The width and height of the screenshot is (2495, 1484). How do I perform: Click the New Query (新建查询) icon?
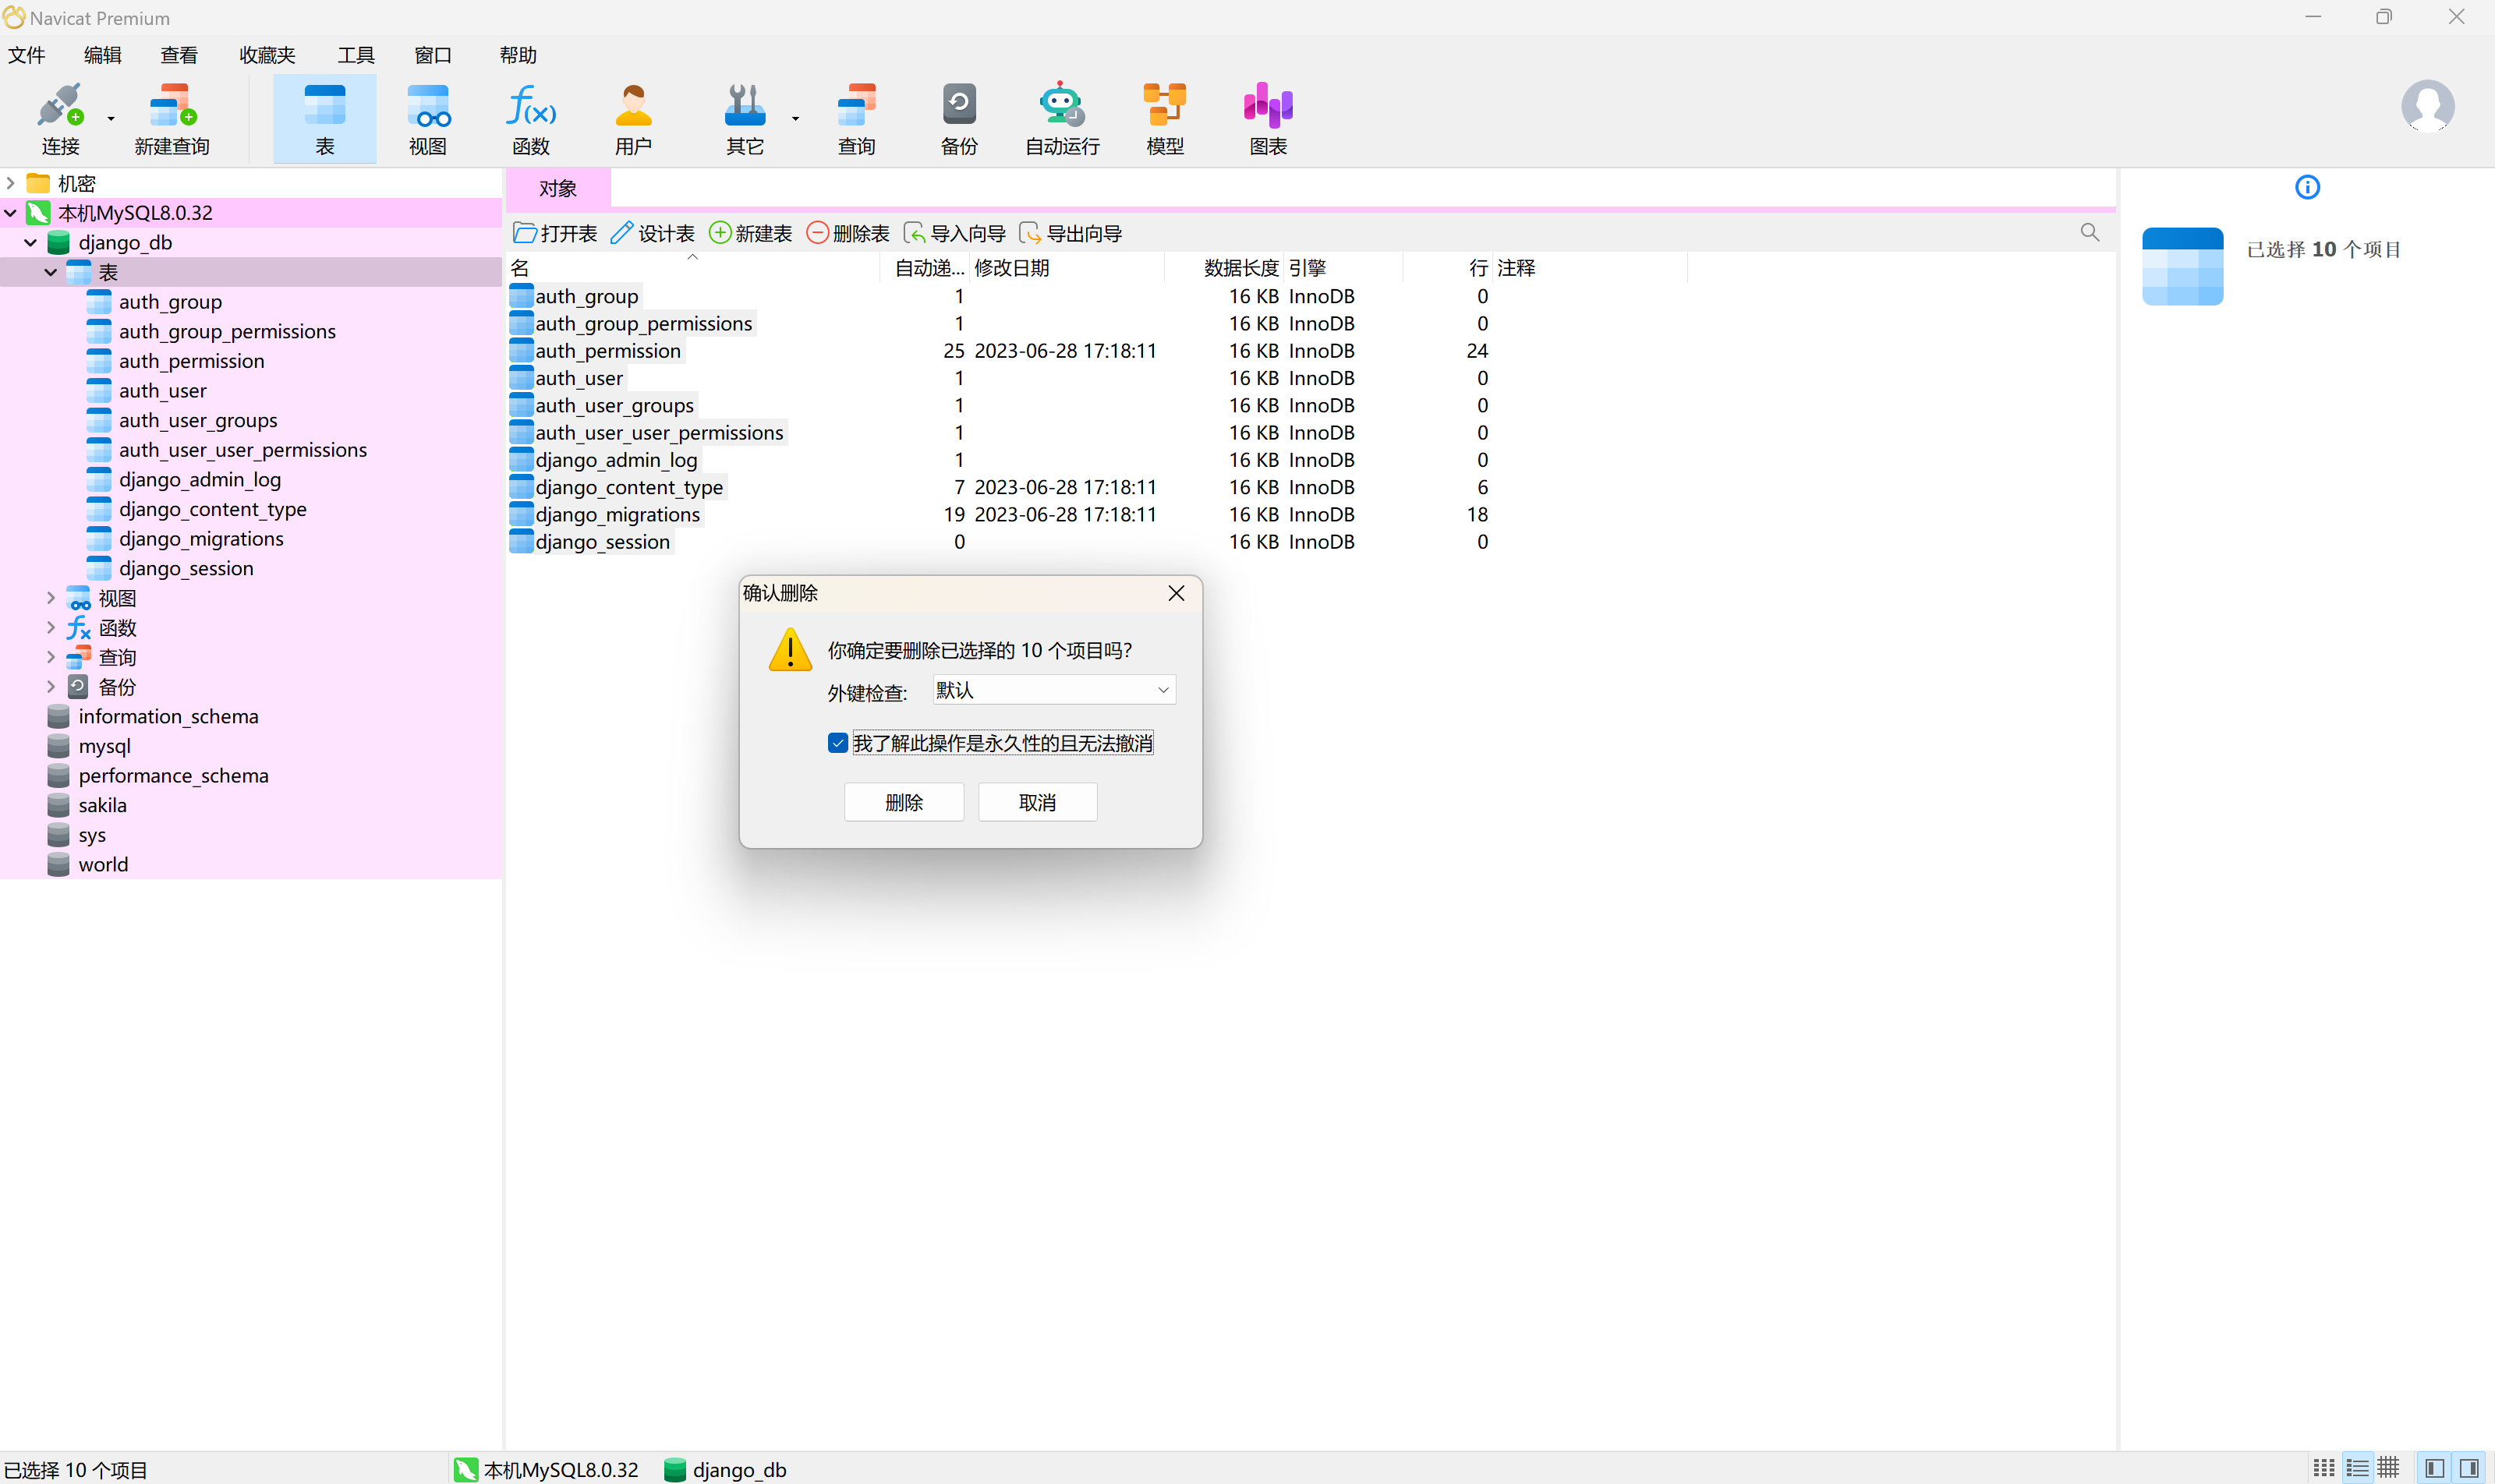click(x=172, y=118)
